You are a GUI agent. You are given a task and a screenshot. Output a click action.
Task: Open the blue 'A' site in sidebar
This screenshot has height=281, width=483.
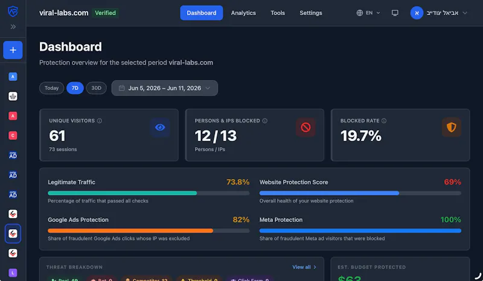pyautogui.click(x=13, y=77)
